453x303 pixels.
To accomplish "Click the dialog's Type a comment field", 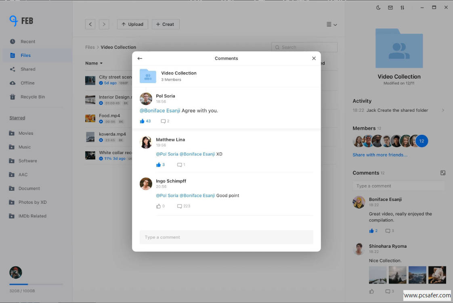I will coord(226,237).
